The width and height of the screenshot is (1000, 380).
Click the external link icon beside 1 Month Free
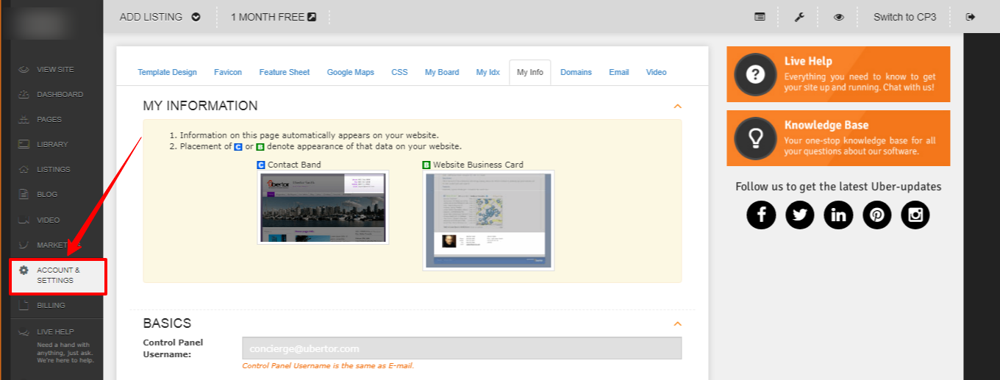tap(312, 17)
